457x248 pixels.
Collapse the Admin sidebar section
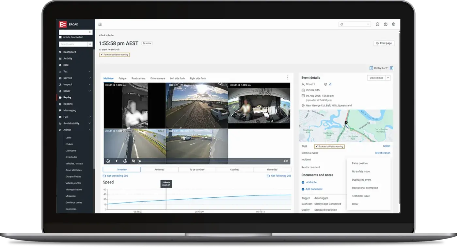pos(89,130)
